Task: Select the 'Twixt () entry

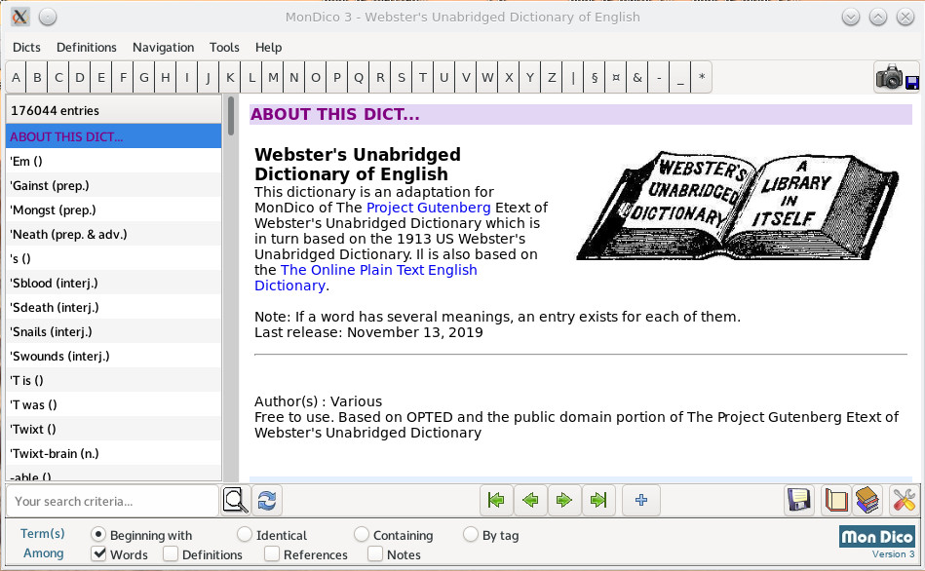Action: (113, 430)
